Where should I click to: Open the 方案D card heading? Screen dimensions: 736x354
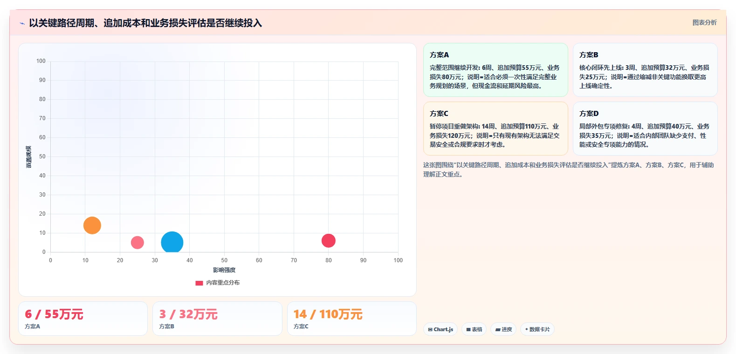[589, 114]
